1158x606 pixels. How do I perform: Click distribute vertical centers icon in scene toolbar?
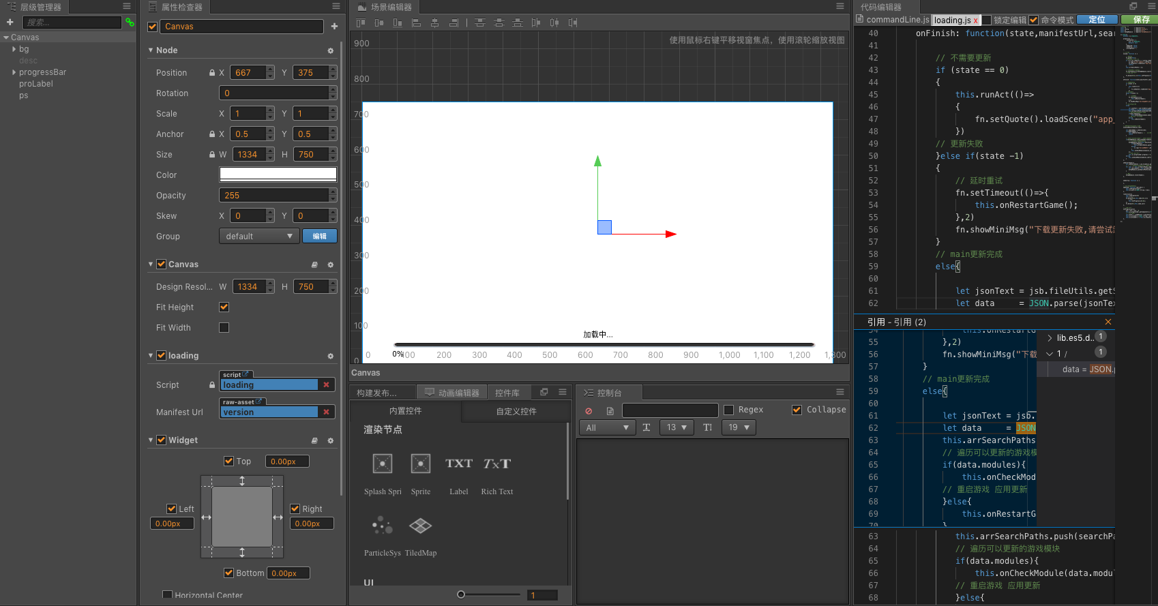[499, 22]
